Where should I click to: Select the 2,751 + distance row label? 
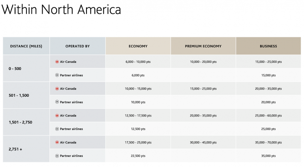tap(15, 149)
